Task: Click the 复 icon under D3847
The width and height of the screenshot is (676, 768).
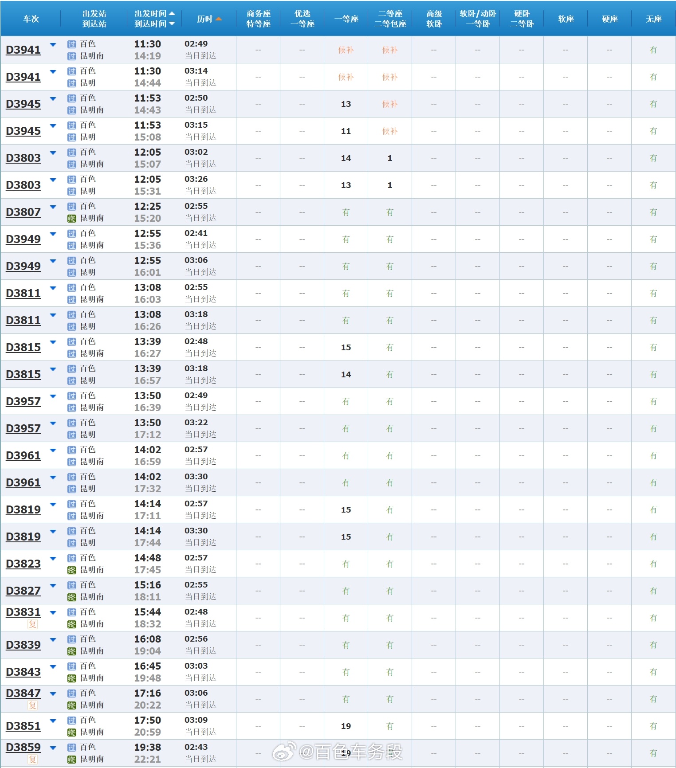Action: click(x=32, y=705)
